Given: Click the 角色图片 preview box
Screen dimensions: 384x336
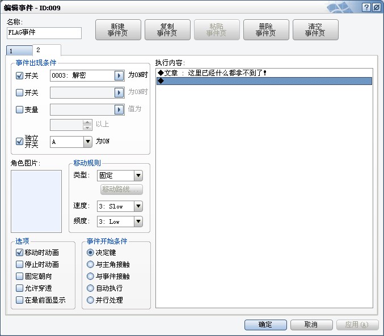Looking at the screenshot, I should pyautogui.click(x=36, y=201).
